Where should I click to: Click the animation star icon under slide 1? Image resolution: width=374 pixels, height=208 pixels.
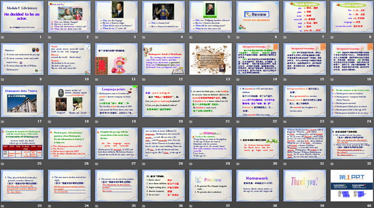coord(3,37)
